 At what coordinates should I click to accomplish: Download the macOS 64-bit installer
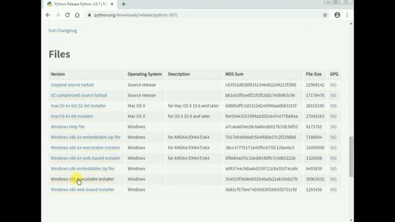pyautogui.click(x=72, y=117)
